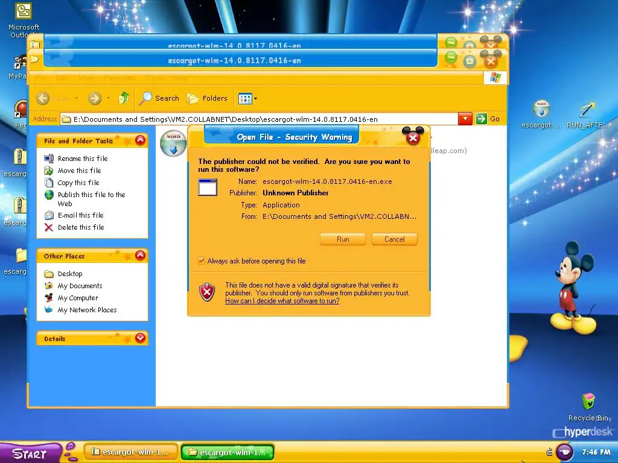Select the RUN_AFTE... desktop icon
Image resolution: width=618 pixels, height=463 pixels.
click(588, 114)
